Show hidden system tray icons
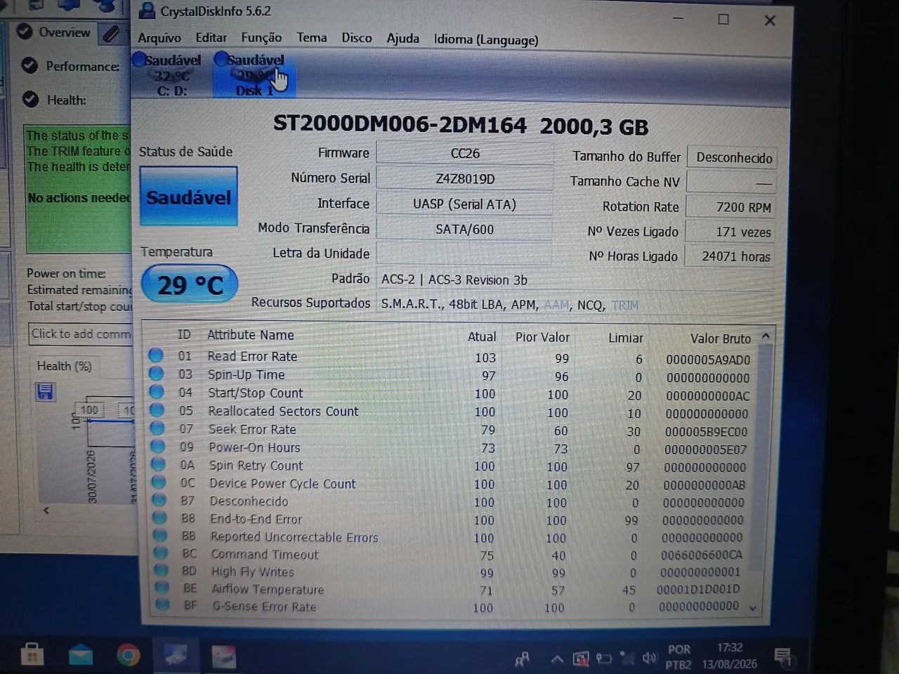 (x=556, y=659)
